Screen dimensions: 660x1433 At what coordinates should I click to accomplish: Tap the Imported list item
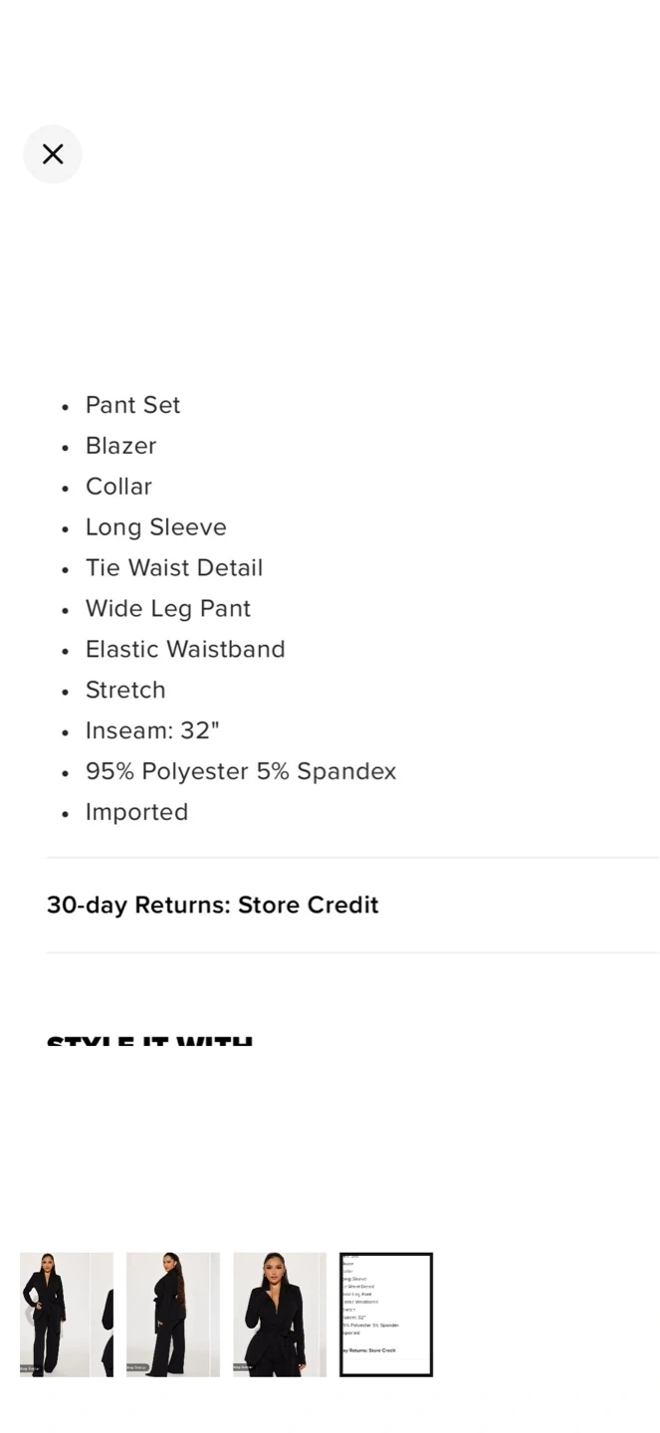[x=136, y=813]
